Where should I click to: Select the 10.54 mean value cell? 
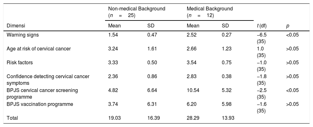click(192, 90)
